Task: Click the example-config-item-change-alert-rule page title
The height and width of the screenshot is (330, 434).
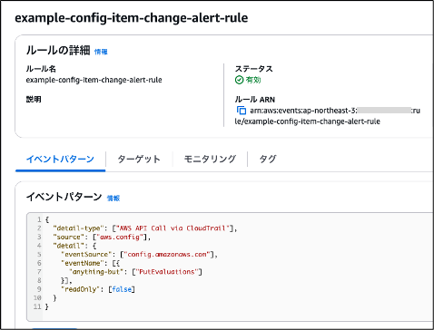Action: pyautogui.click(x=132, y=18)
